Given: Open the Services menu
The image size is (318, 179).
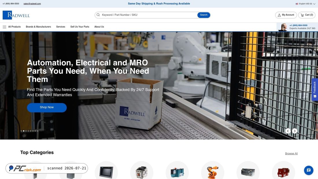Looking at the screenshot, I should pos(61,27).
